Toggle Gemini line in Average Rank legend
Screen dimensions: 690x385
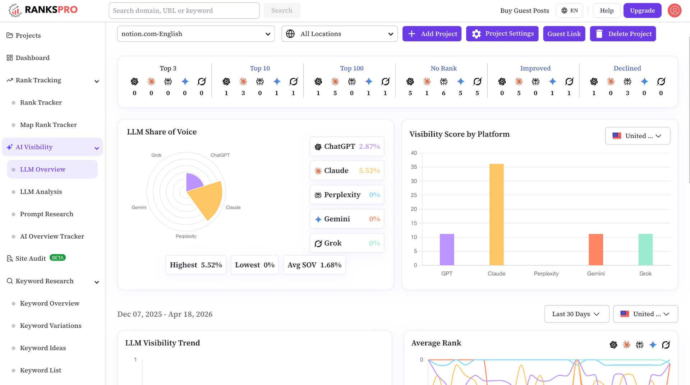click(x=653, y=345)
